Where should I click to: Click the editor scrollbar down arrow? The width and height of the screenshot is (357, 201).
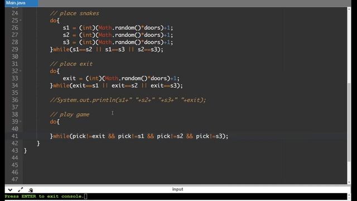(349, 183)
